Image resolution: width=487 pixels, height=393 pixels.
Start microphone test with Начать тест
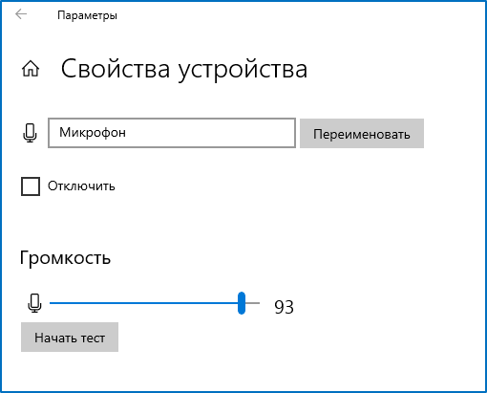click(70, 337)
